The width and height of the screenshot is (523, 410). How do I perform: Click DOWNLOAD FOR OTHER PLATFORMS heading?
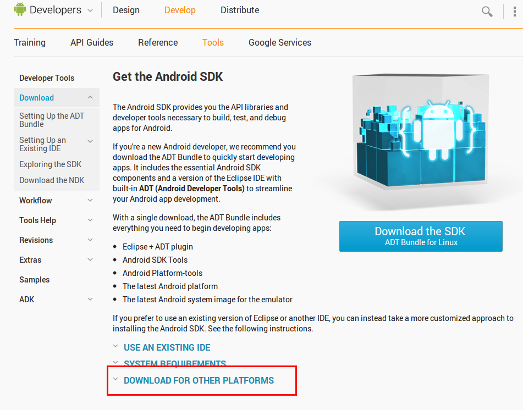click(x=199, y=380)
